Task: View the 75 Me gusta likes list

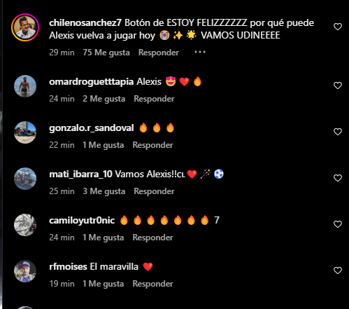Action: [106, 53]
